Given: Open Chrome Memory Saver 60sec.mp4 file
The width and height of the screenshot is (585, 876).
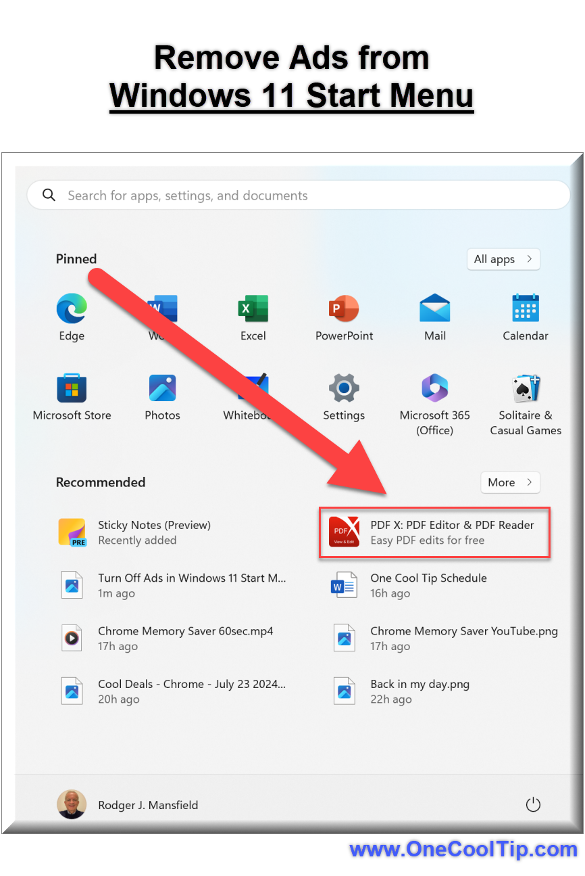Looking at the screenshot, I should [x=185, y=638].
